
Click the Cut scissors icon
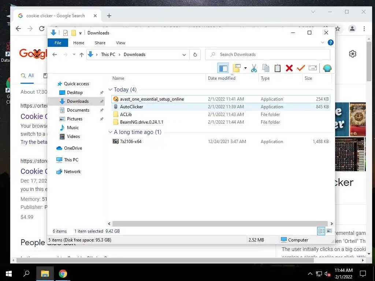(254, 68)
